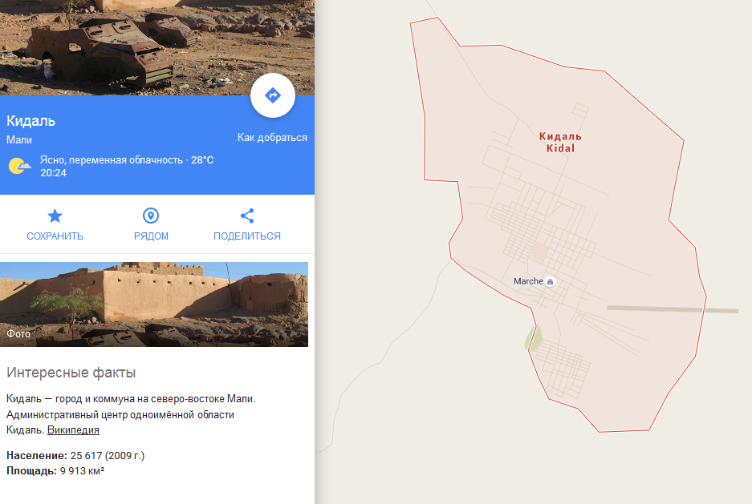The image size is (752, 504).
Task: Click the airstrip line east of town
Action: (x=673, y=309)
